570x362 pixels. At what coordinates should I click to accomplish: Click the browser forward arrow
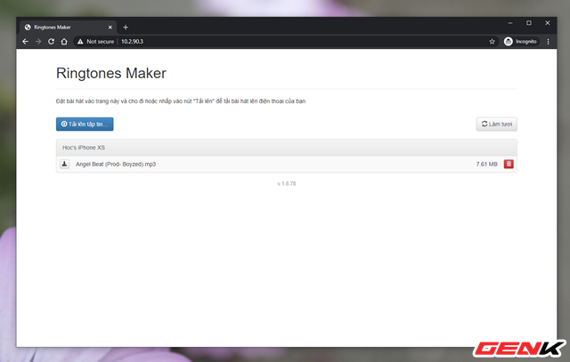38,42
